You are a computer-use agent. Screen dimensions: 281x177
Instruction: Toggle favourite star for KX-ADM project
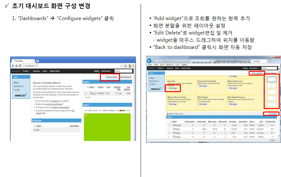pos(169,125)
